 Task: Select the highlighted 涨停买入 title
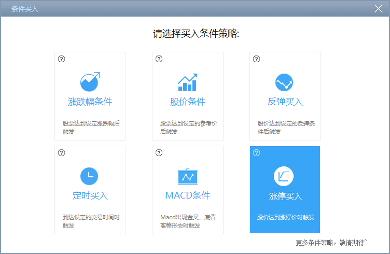point(285,196)
